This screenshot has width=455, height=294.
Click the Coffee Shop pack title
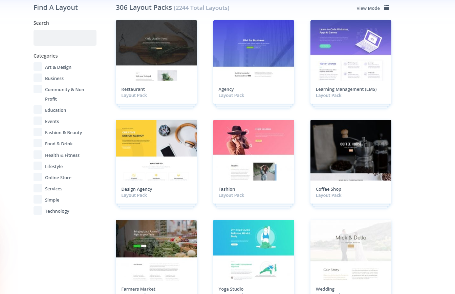tap(328, 189)
